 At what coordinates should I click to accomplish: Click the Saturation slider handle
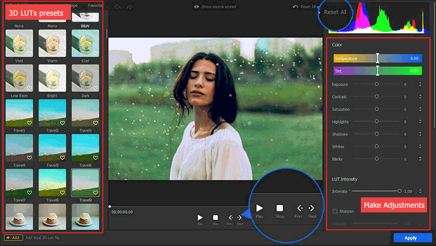pyautogui.click(x=377, y=109)
